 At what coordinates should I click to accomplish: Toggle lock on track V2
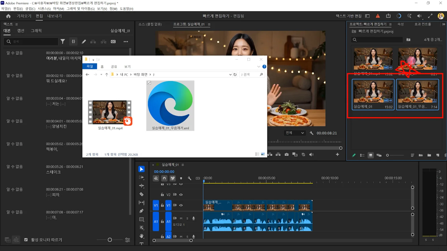162,195
